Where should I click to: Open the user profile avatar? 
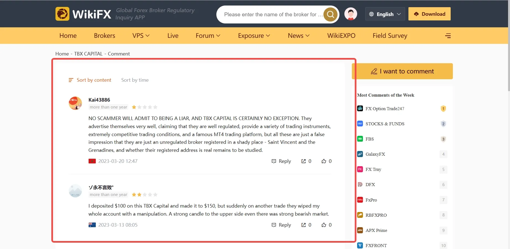point(351,14)
